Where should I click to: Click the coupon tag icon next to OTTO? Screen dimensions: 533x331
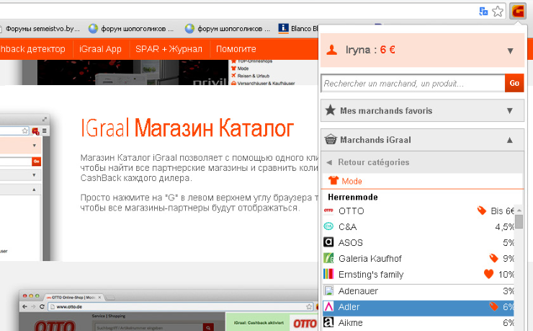click(x=482, y=211)
